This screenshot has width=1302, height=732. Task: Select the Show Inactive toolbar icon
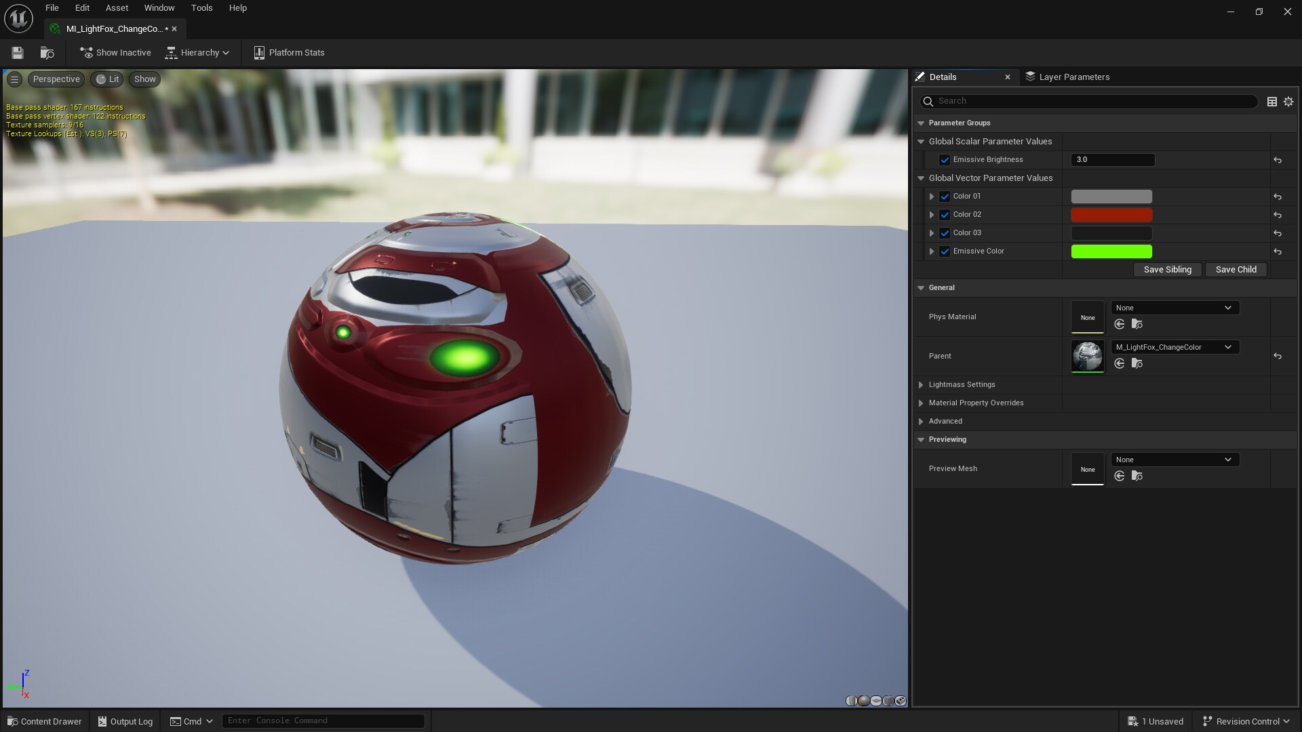[x=85, y=52]
